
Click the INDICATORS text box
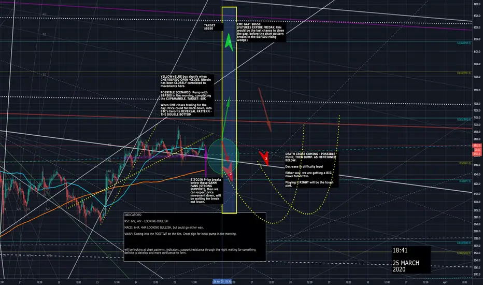pyautogui.click(x=195, y=237)
